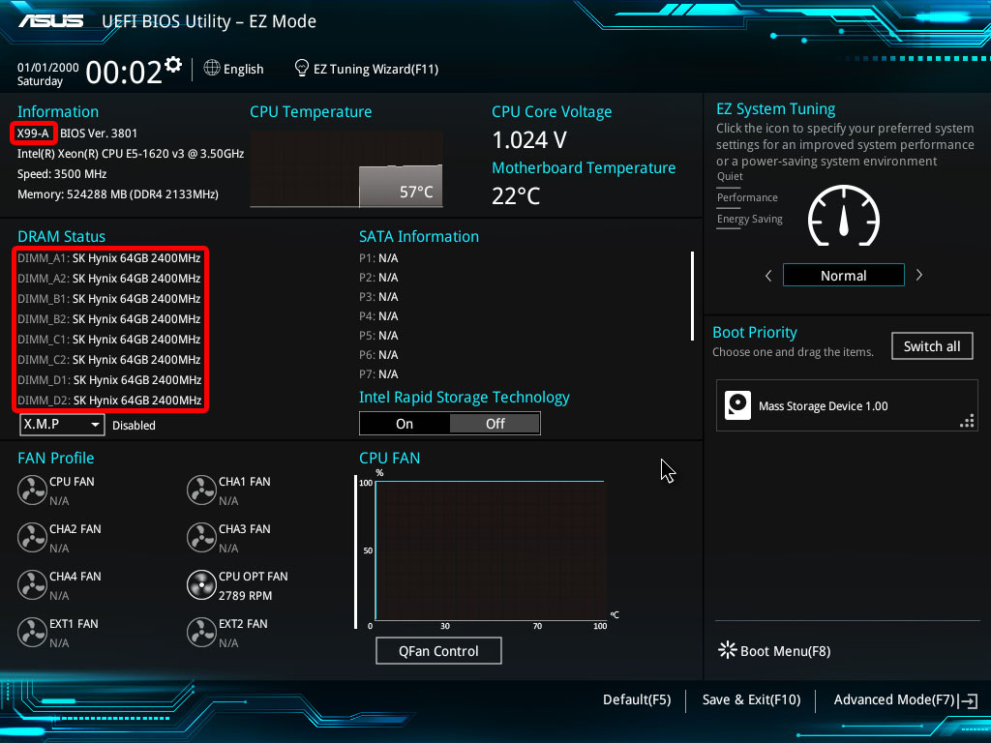Choose the Quiet tuning option

click(730, 177)
